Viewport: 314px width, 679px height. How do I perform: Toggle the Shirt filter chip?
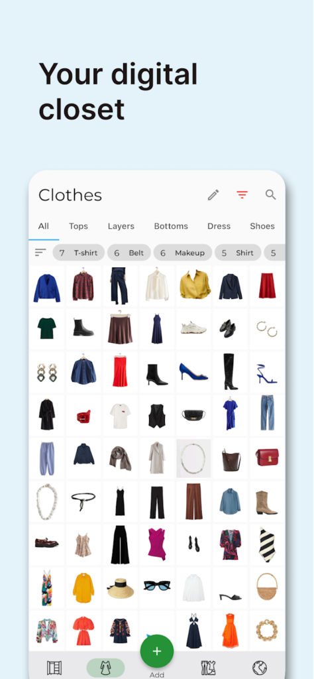(238, 253)
